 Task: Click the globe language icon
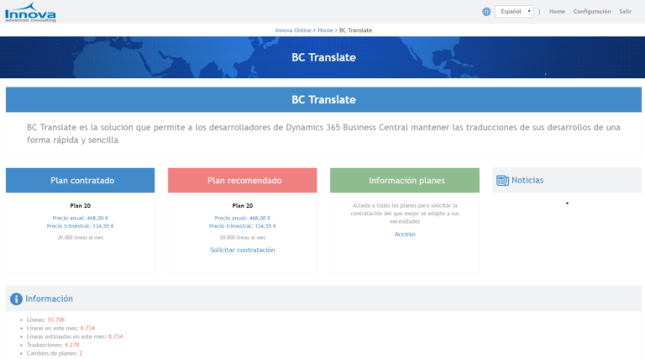pyautogui.click(x=486, y=12)
